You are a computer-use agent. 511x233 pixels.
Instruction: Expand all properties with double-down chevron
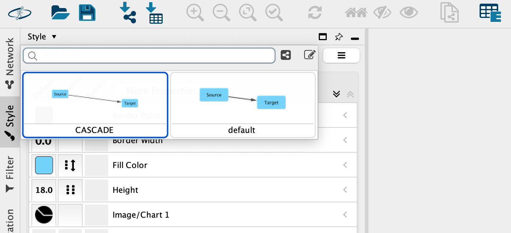337,94
